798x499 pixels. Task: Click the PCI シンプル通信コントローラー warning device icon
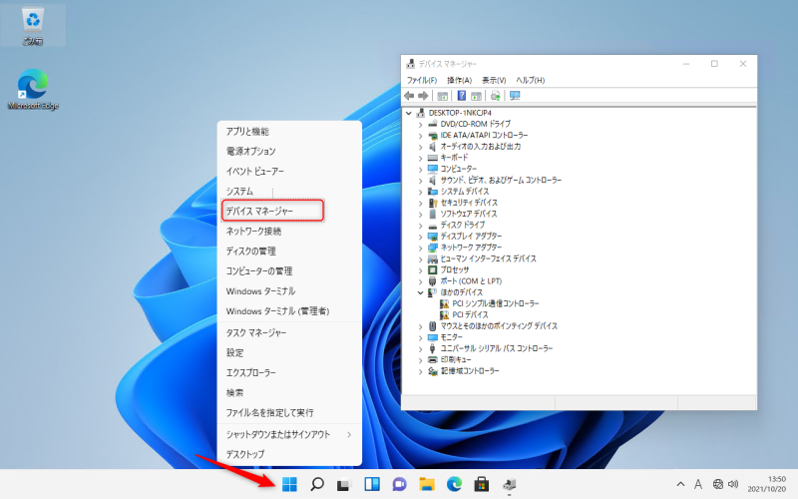[x=444, y=303]
